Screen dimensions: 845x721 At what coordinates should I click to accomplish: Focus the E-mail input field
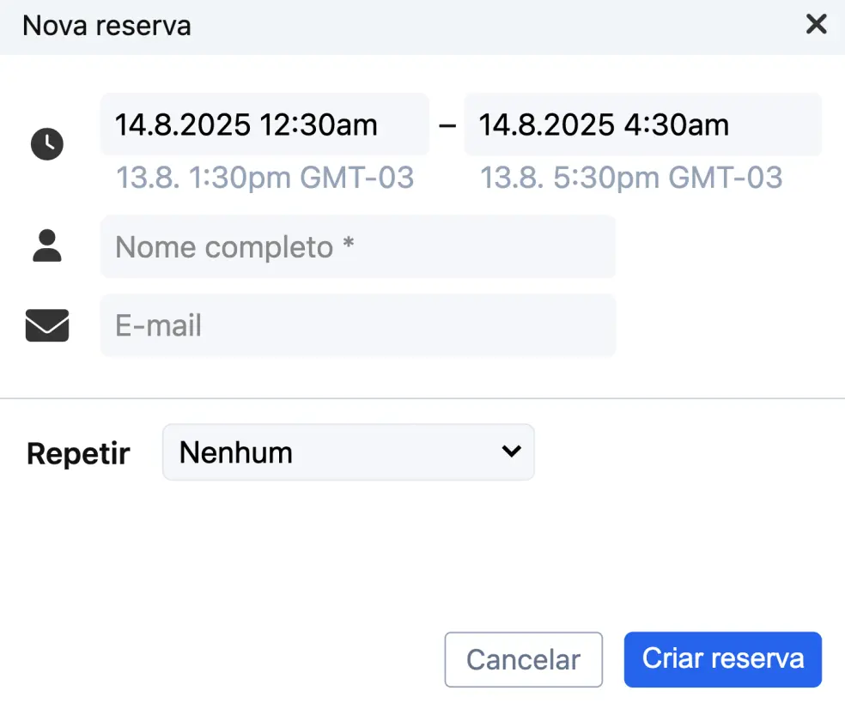358,325
